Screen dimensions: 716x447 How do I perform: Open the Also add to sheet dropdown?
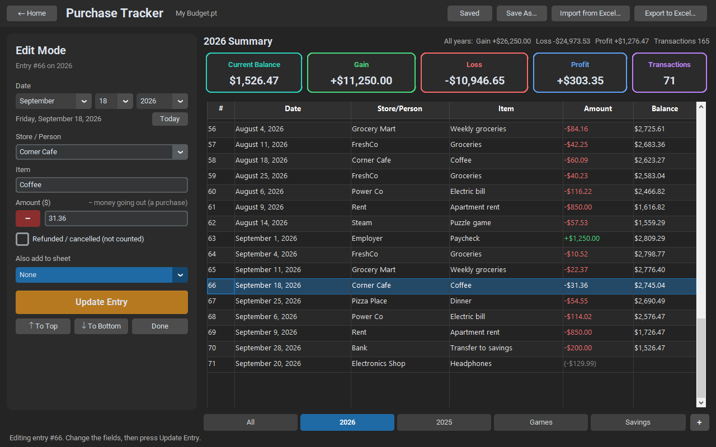[x=102, y=275]
